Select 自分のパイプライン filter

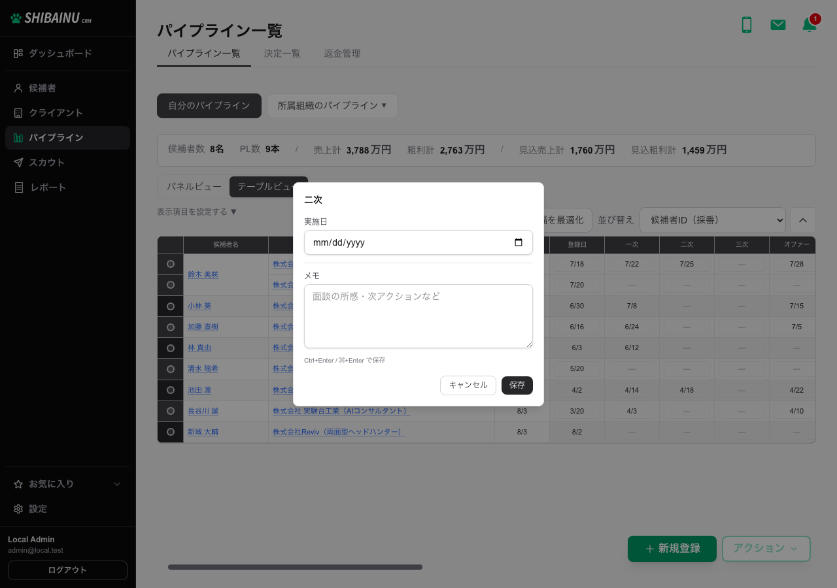coord(209,106)
